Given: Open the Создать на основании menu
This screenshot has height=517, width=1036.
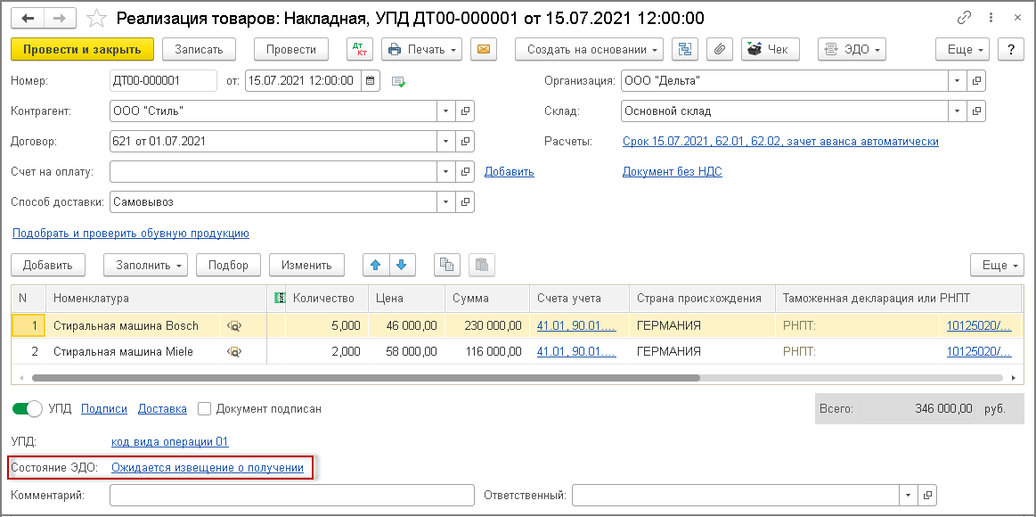Looking at the screenshot, I should pos(590,49).
